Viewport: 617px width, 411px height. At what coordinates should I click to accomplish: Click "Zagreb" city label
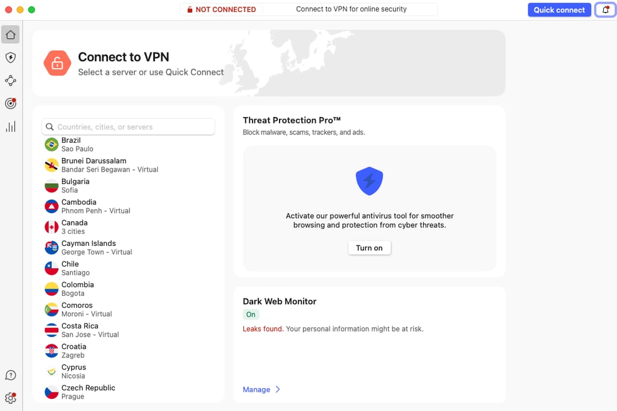(x=73, y=355)
